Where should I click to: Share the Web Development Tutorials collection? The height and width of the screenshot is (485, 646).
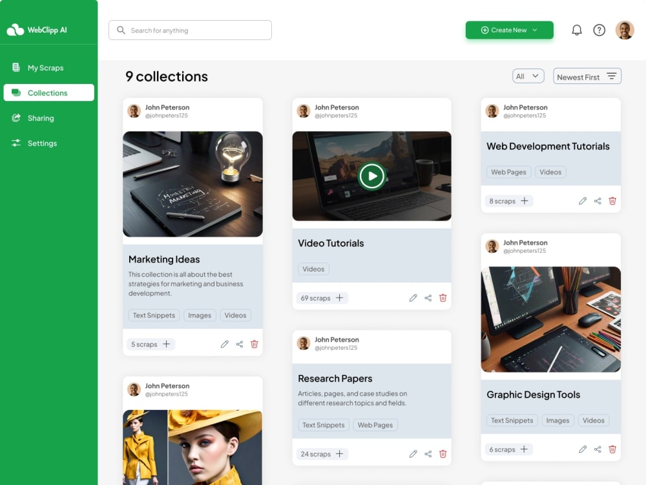click(x=598, y=201)
